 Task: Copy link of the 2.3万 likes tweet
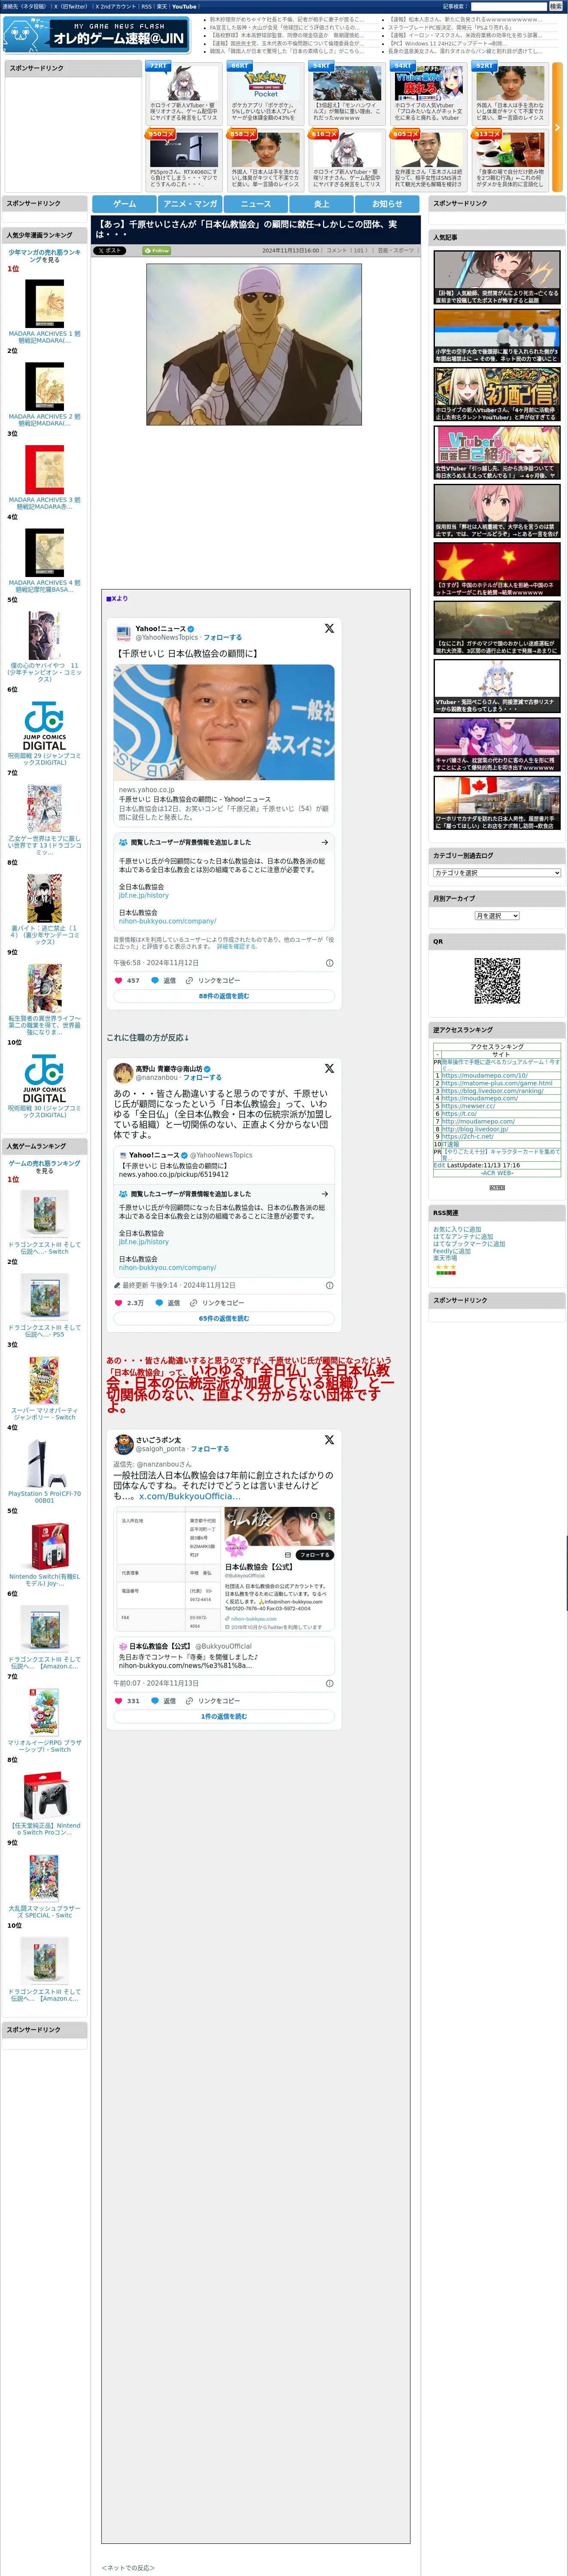point(217,1302)
